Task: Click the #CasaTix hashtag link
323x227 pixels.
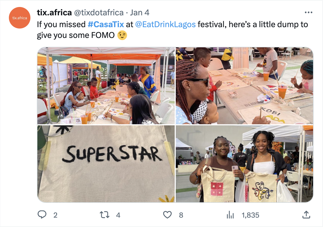Action: (106, 24)
